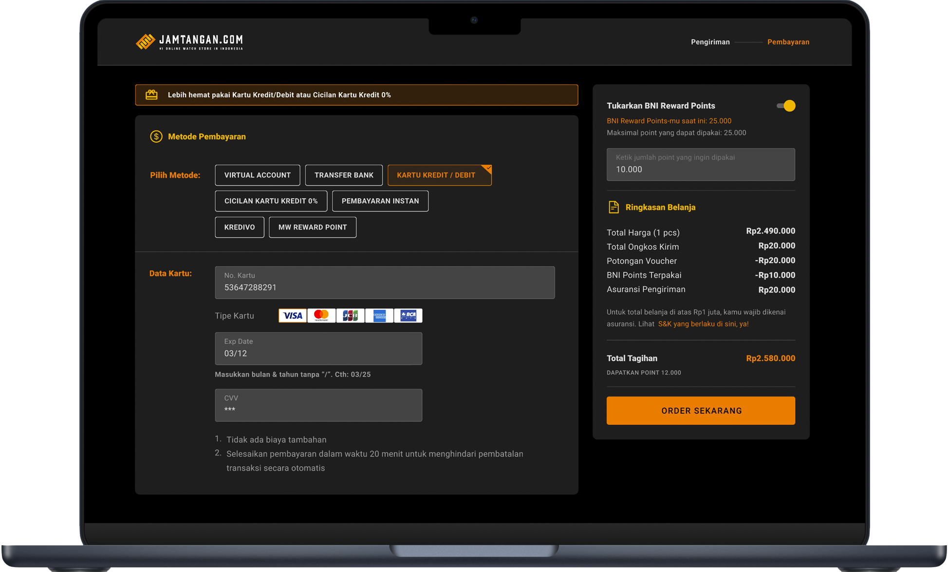Go to the Pengiriman step
Screen dimensions: 948x572
tap(710, 42)
